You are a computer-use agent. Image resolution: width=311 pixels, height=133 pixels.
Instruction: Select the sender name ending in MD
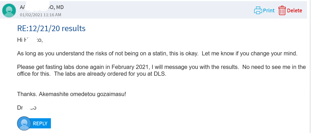(42, 7)
